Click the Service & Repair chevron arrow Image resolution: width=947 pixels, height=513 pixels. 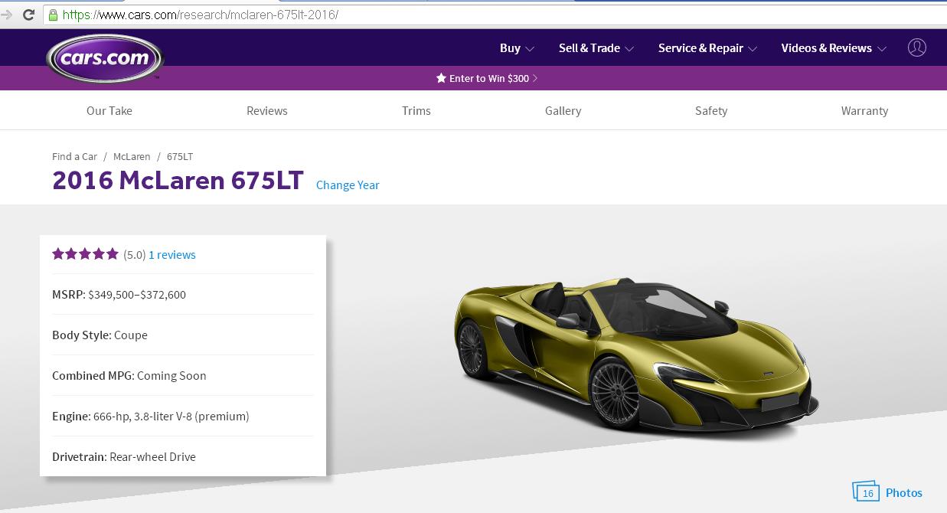click(x=753, y=49)
